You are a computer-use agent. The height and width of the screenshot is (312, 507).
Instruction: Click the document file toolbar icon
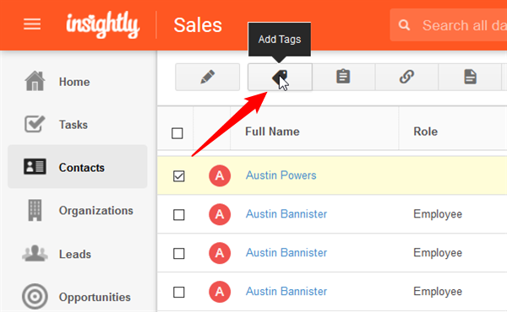tap(470, 77)
